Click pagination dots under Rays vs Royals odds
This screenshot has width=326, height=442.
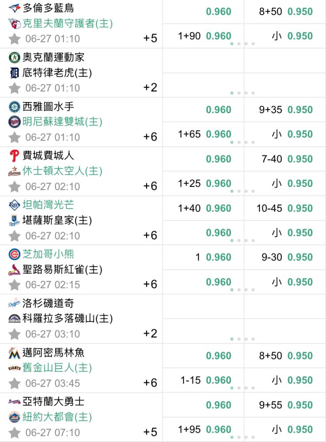(x=243, y=240)
